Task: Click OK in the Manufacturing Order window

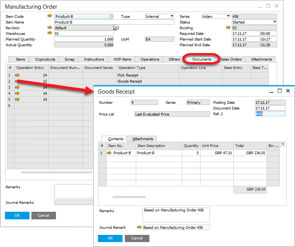Action: 17,215
